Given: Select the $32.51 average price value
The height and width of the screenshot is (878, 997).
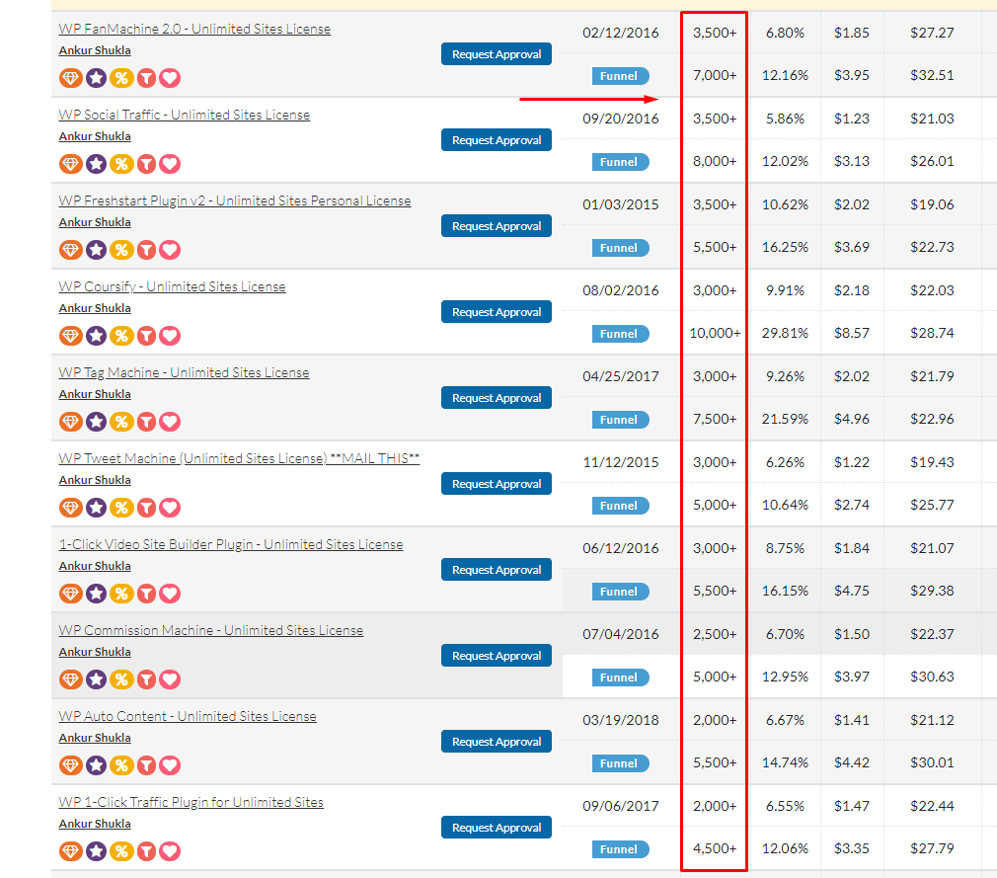Looking at the screenshot, I should tap(932, 75).
